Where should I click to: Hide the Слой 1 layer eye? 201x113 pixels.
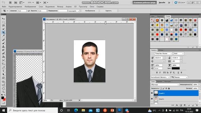pyautogui.click(x=152, y=99)
